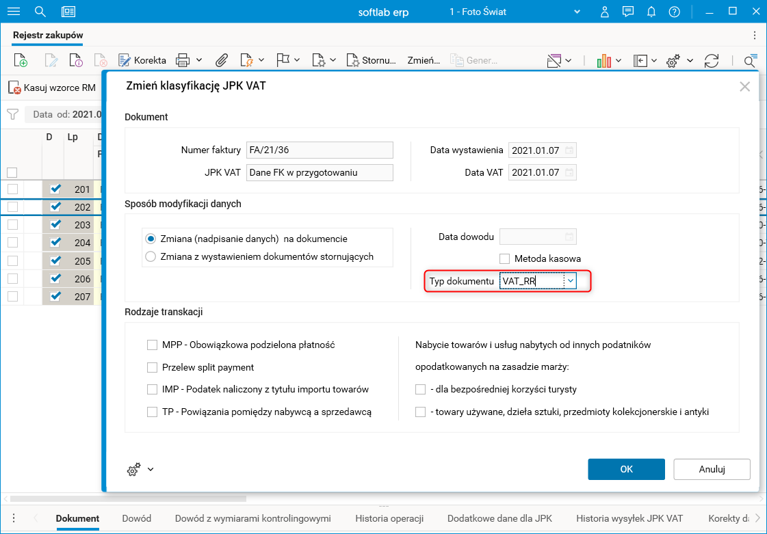Open the hamburger main menu
The image size is (767, 534).
[x=14, y=12]
